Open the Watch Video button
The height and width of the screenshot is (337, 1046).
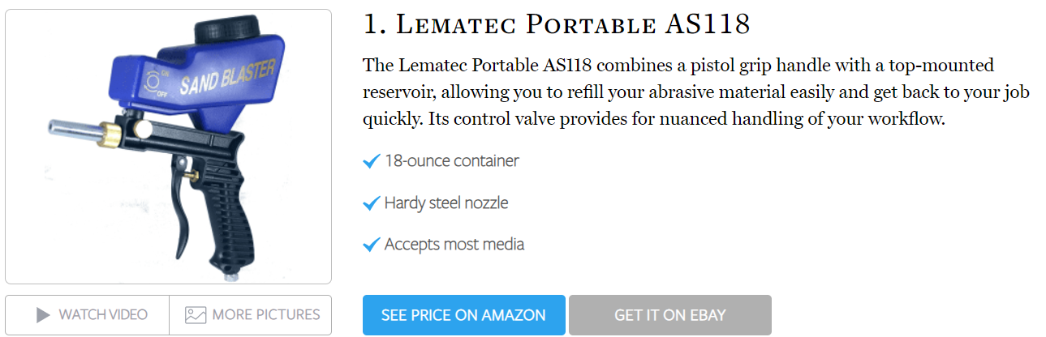[x=87, y=315]
